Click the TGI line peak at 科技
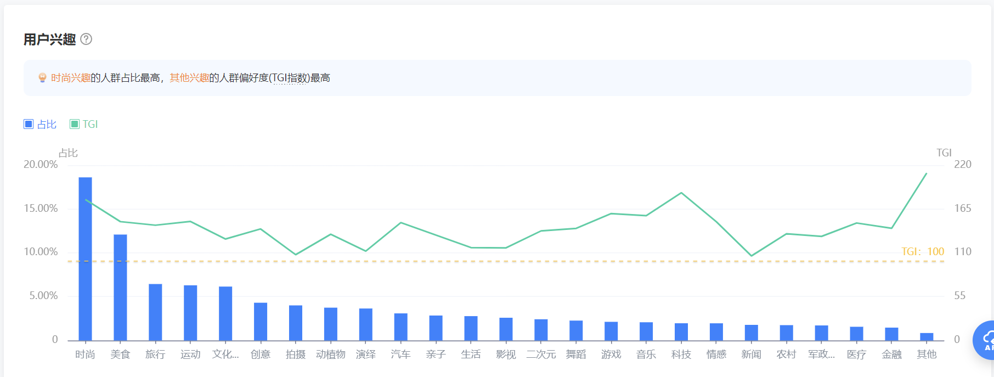Viewport: 994px width, 377px height. pos(681,193)
